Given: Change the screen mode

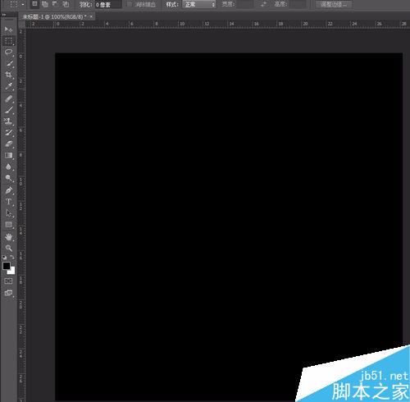Looking at the screenshot, I should (x=8, y=293).
